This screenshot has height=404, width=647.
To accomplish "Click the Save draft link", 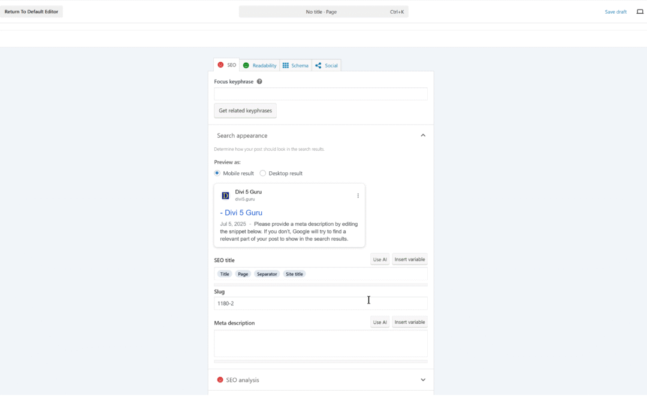I will pos(615,11).
